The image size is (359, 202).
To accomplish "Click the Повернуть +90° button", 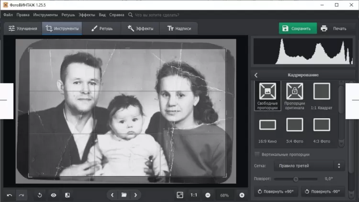I will click(276, 191).
